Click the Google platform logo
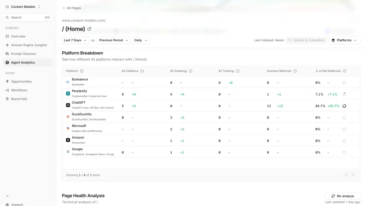This screenshot has height=206, width=366. tap(68, 152)
